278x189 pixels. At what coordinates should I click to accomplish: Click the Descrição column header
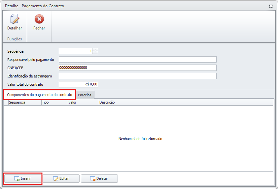pyautogui.click(x=185, y=103)
